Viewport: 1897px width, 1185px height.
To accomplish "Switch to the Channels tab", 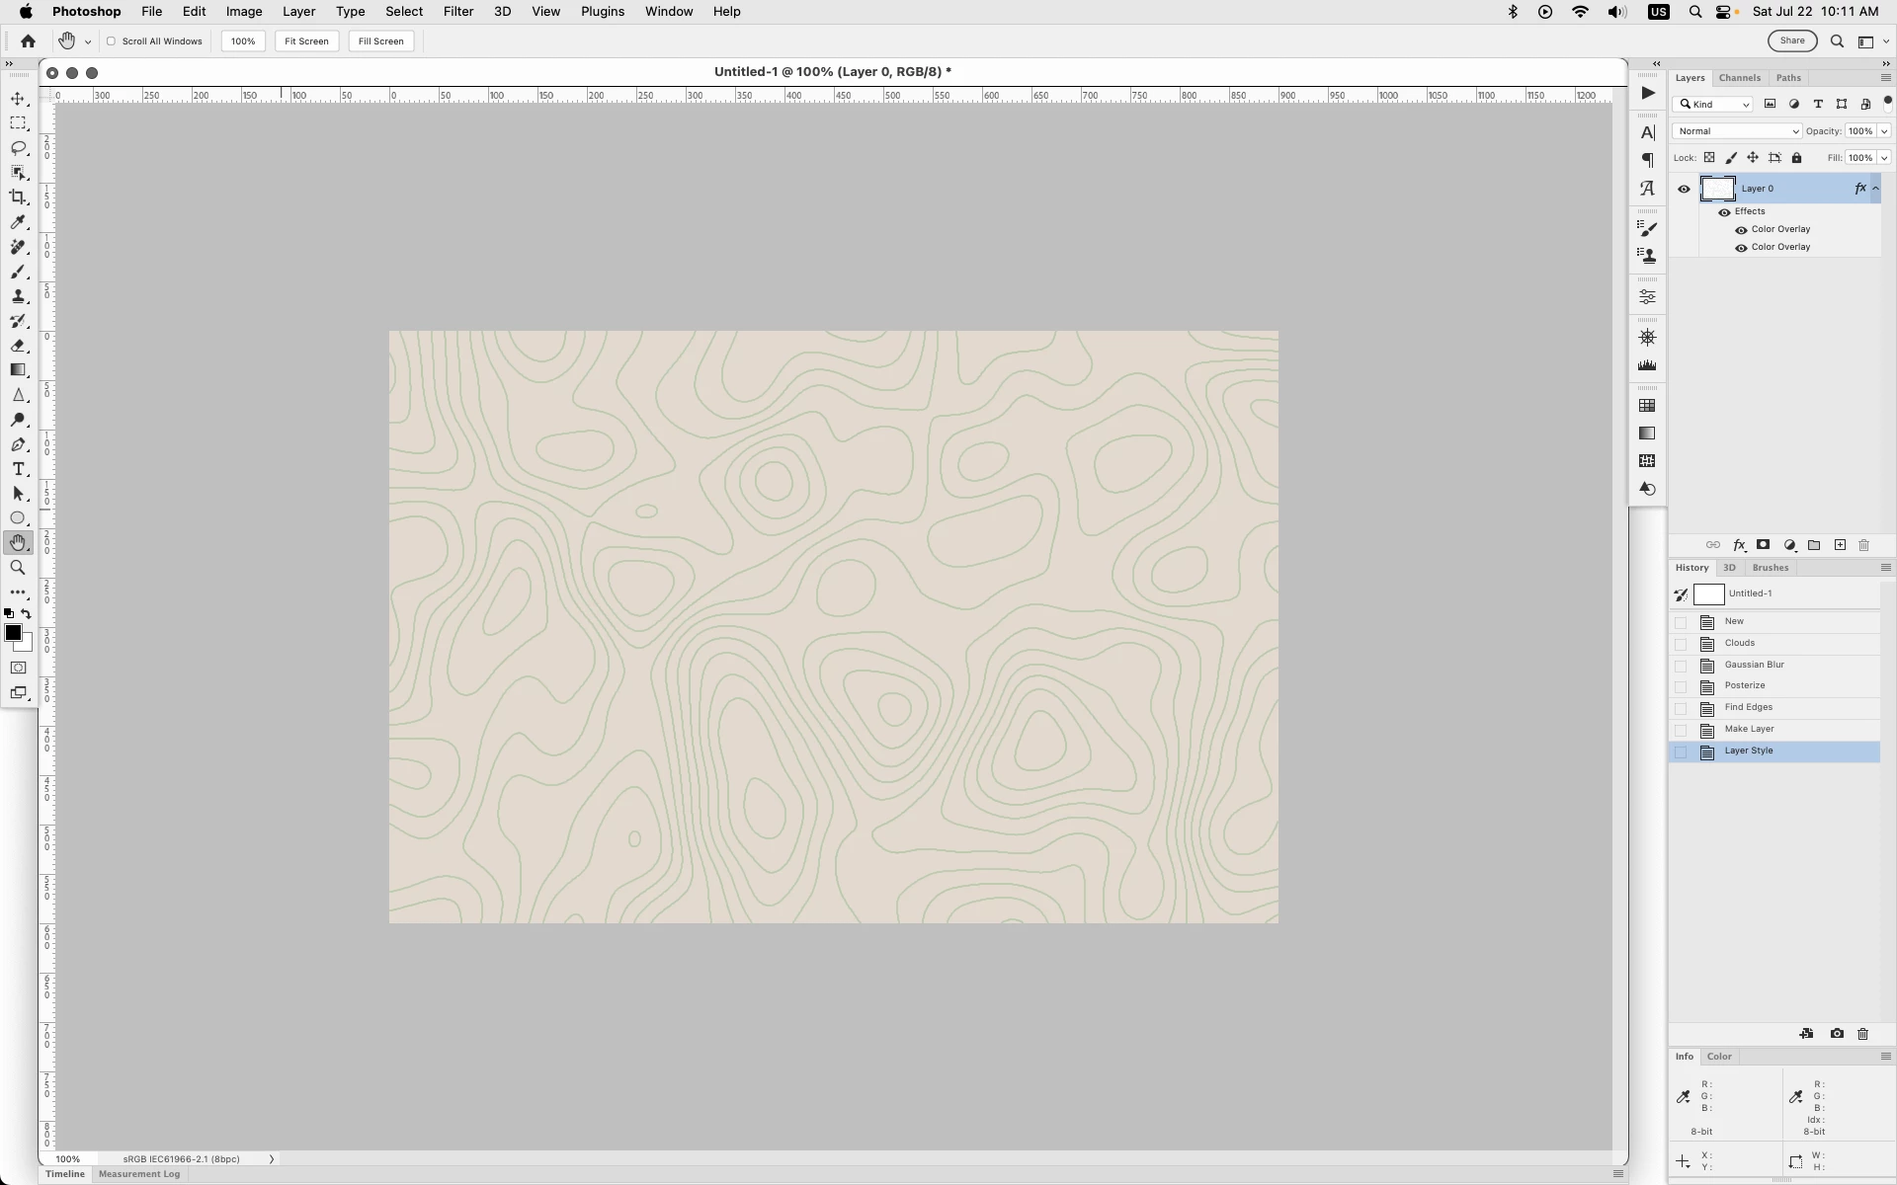I will coord(1739,78).
